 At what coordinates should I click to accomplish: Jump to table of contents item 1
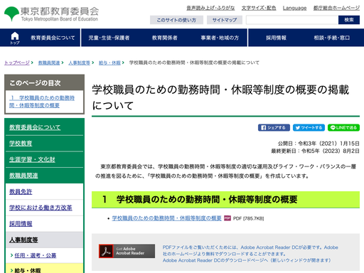coord(42,102)
